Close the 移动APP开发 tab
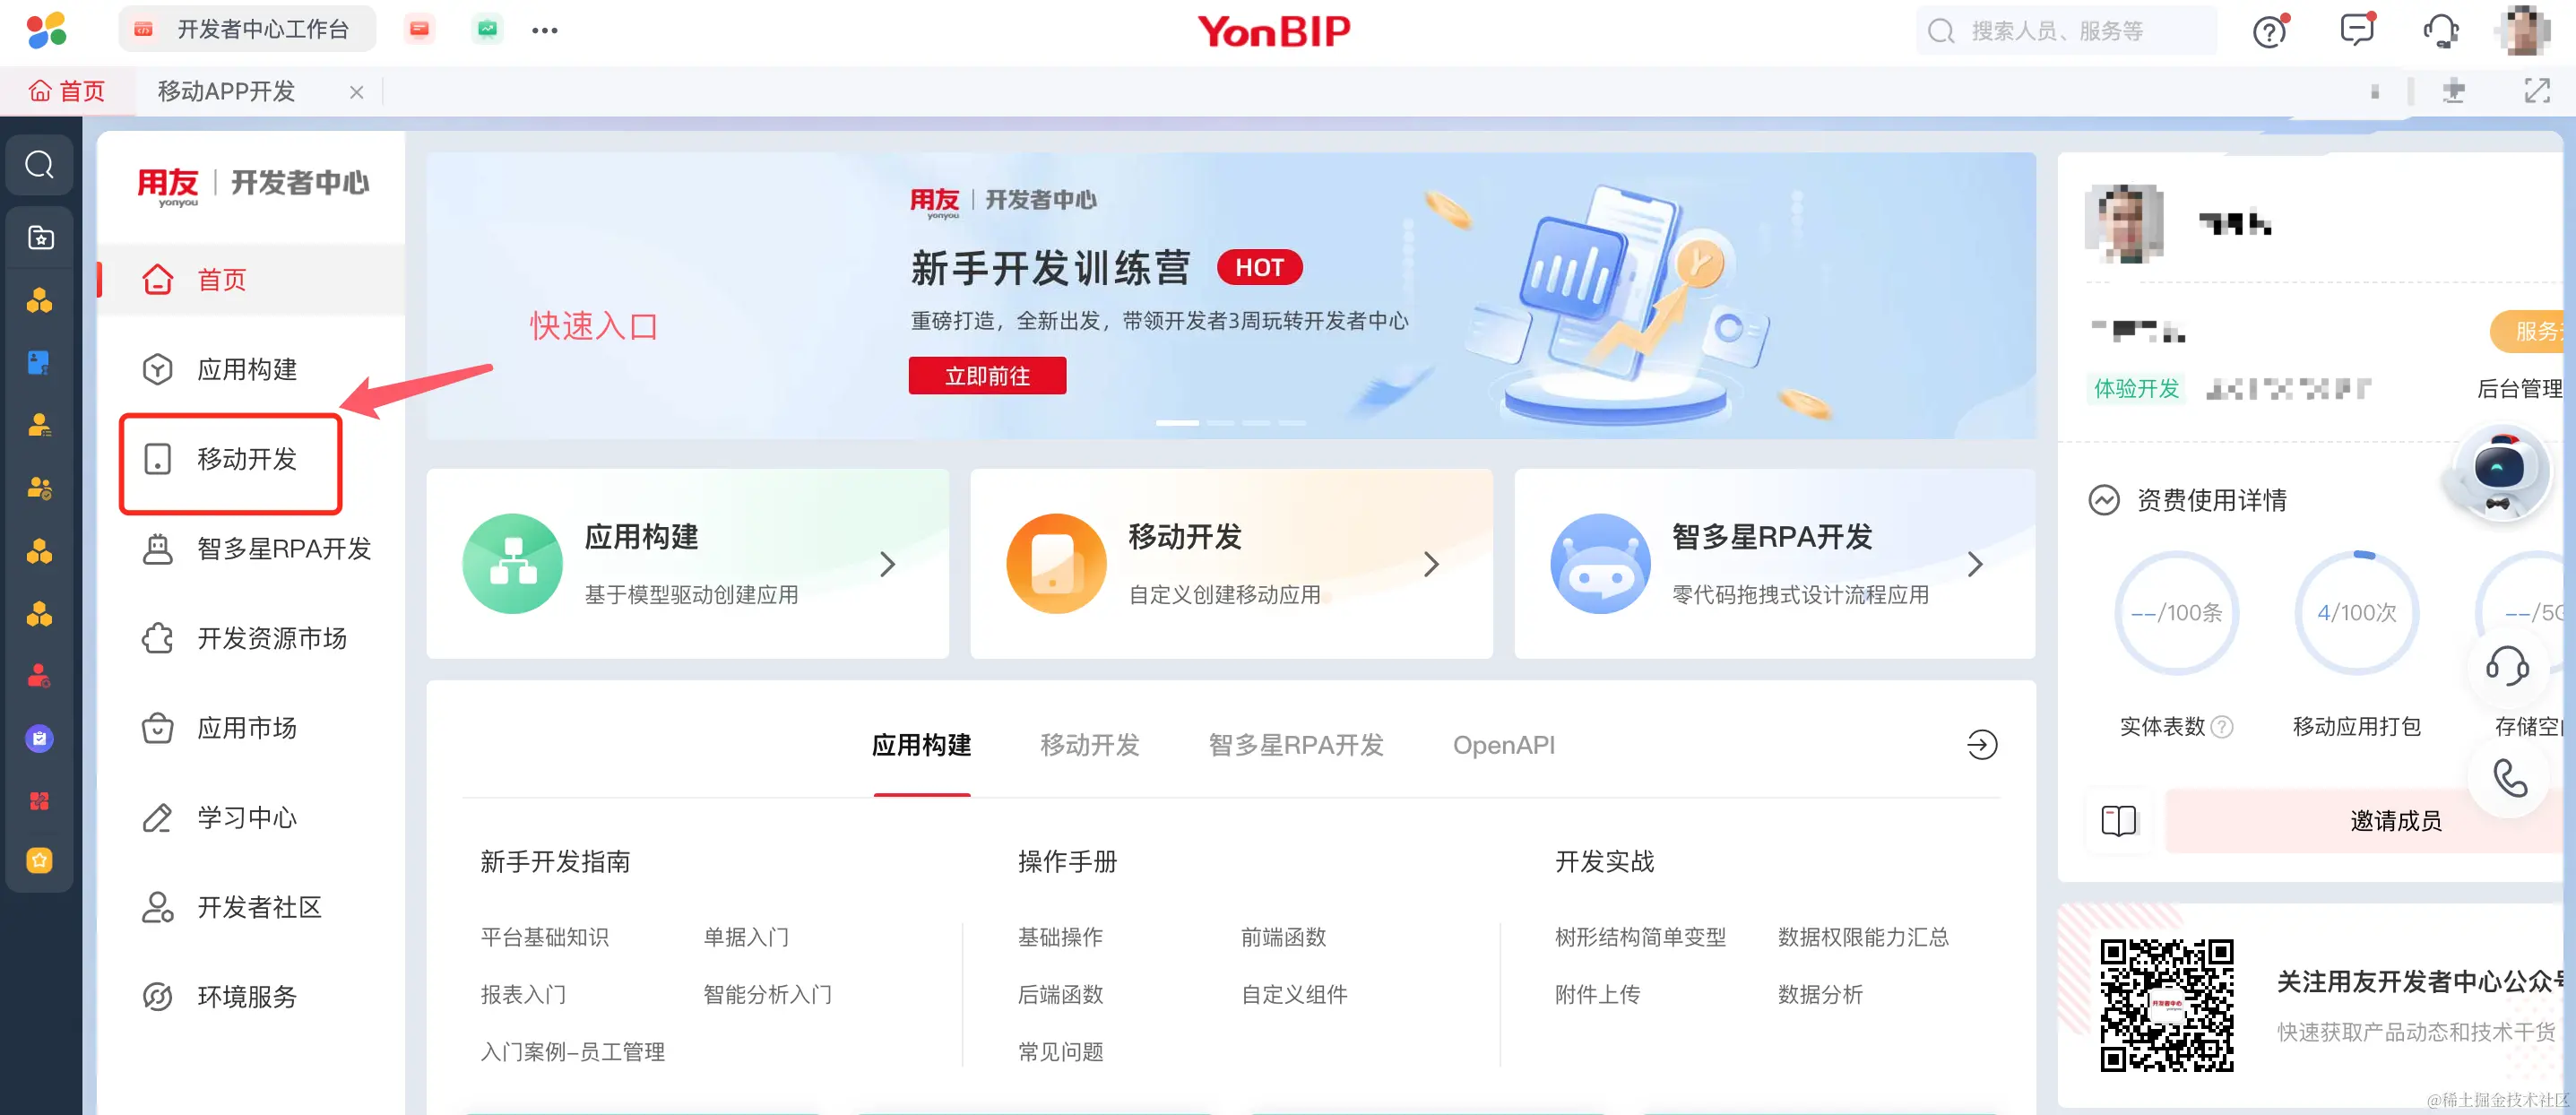The image size is (2576, 1115). tap(356, 92)
